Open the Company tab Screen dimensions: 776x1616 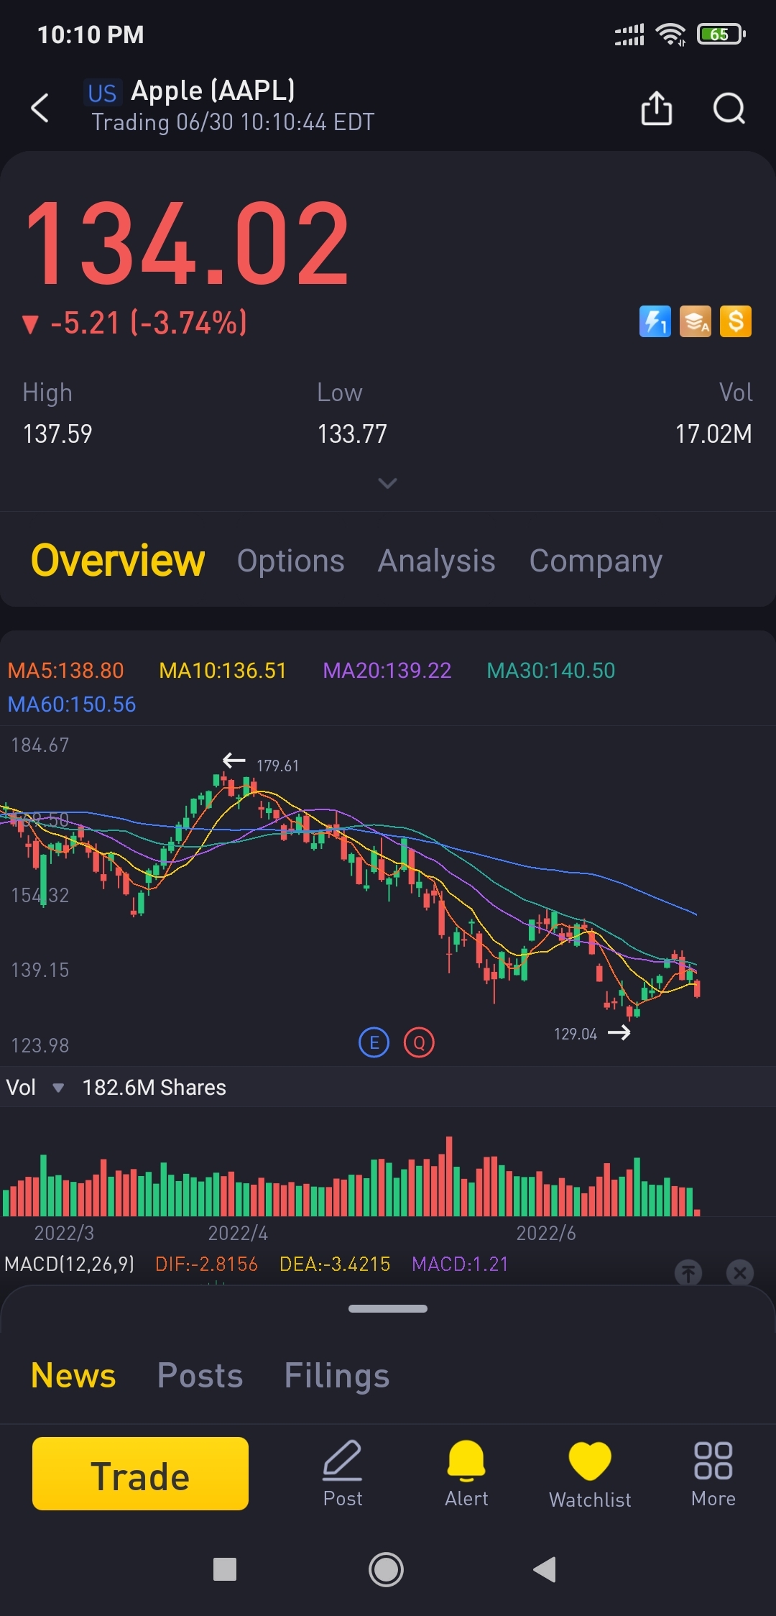click(x=596, y=561)
